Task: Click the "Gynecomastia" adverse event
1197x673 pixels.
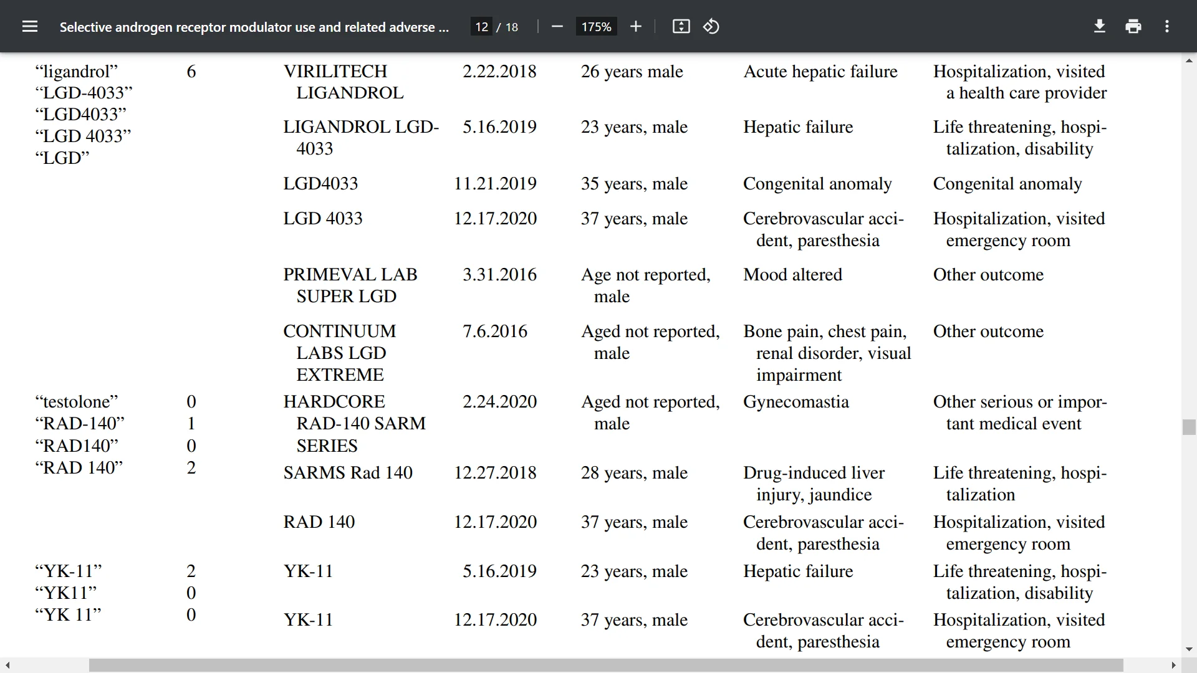Action: [x=796, y=402]
